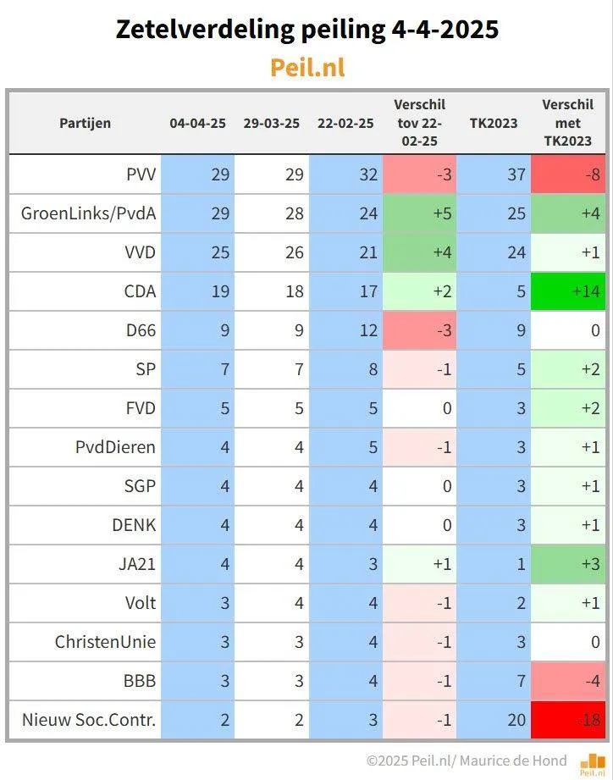The image size is (613, 780).
Task: Select the GroenLinks/PvdA row label
Action: pos(89,213)
